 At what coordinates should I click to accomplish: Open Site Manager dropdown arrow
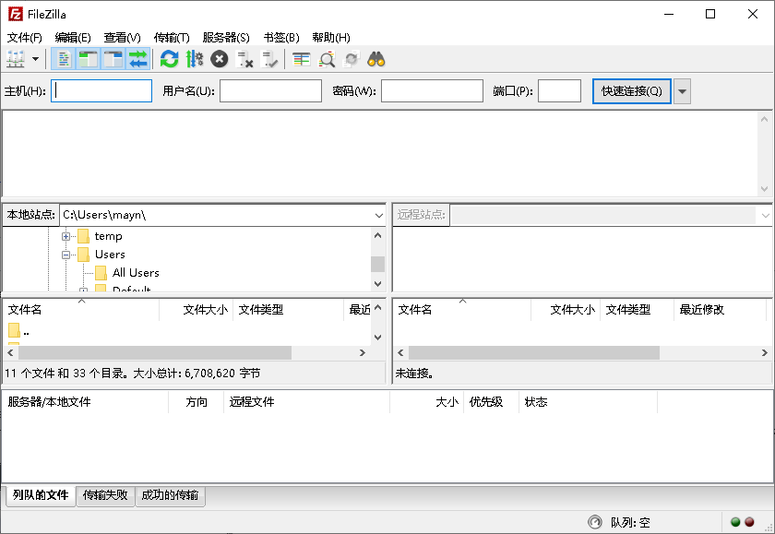click(x=36, y=59)
